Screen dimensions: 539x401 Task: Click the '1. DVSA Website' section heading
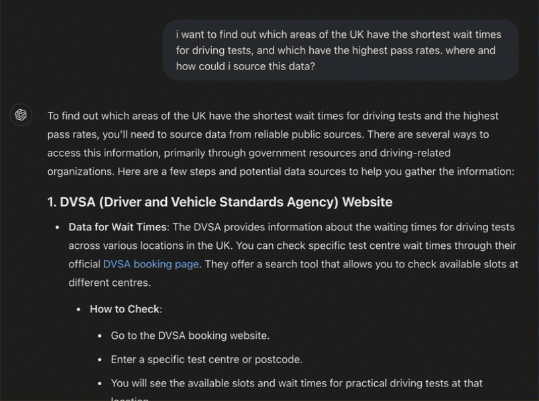coord(220,202)
